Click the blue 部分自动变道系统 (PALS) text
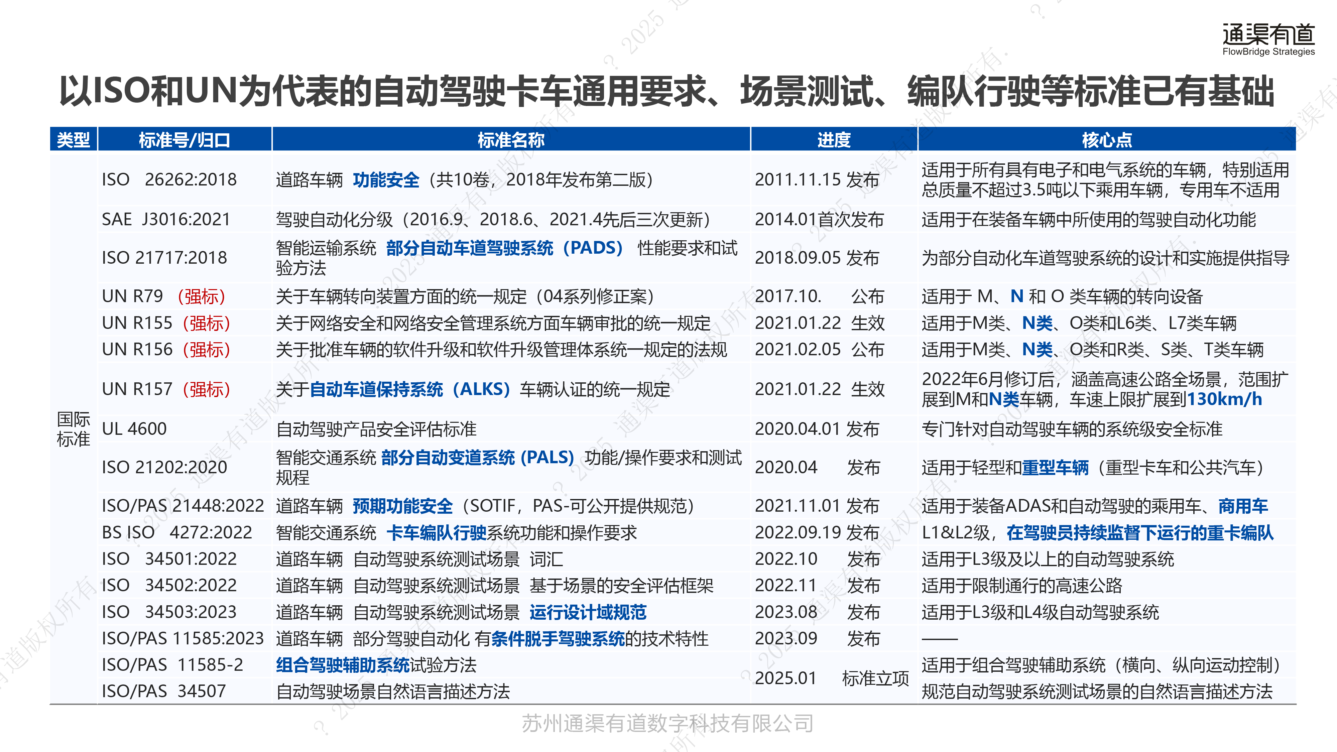 (x=478, y=457)
